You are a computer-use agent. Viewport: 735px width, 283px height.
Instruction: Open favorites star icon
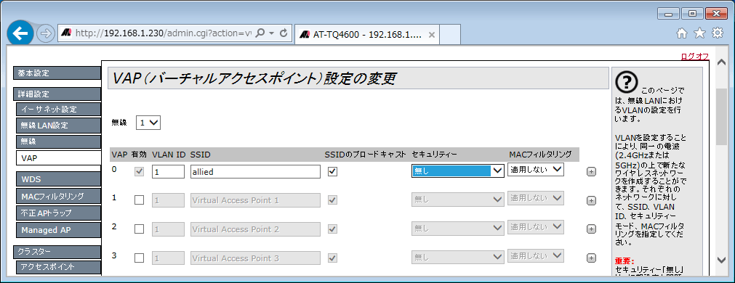point(699,33)
